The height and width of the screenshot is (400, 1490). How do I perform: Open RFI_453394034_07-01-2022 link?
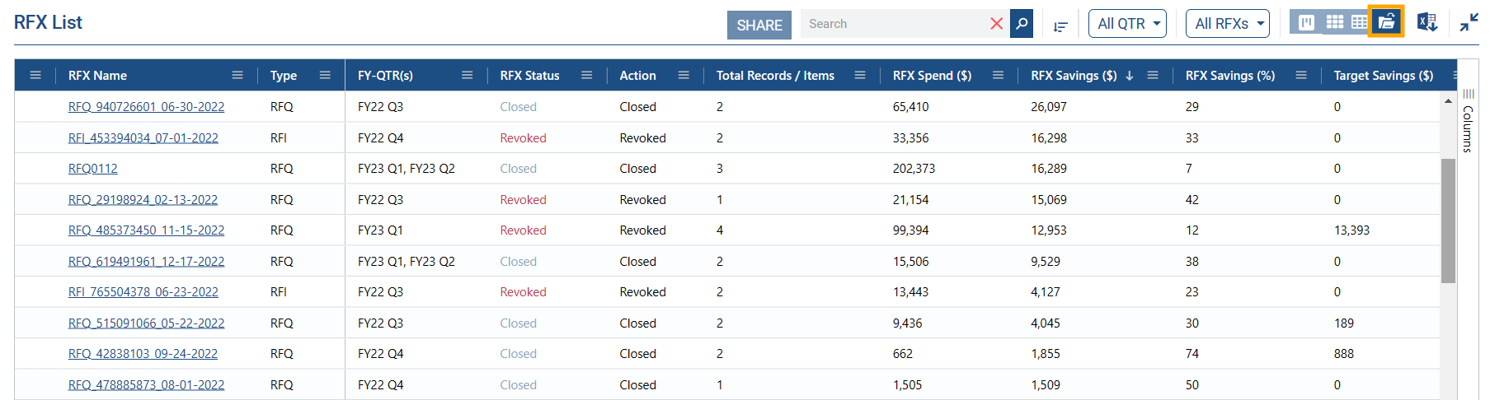[x=143, y=138]
